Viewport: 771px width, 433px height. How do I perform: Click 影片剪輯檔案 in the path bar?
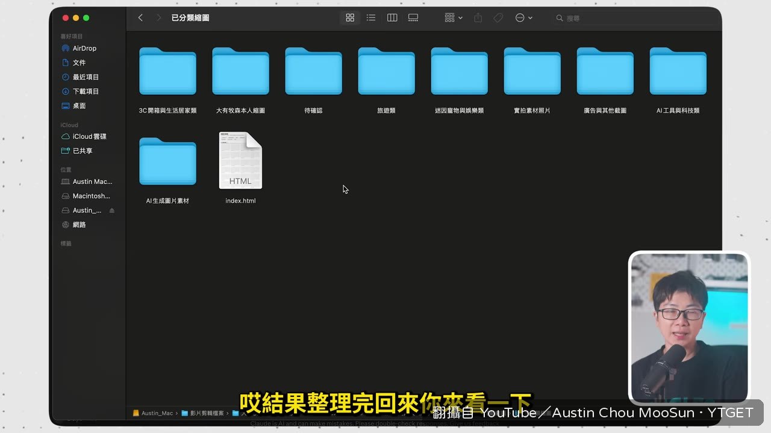click(202, 413)
